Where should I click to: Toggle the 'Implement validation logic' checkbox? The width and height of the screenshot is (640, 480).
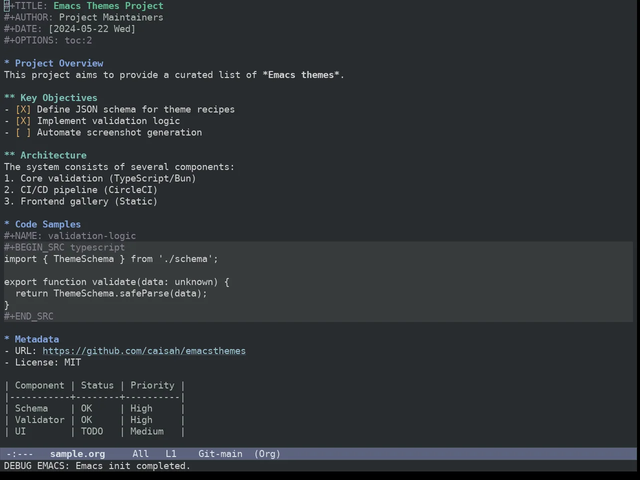point(23,121)
